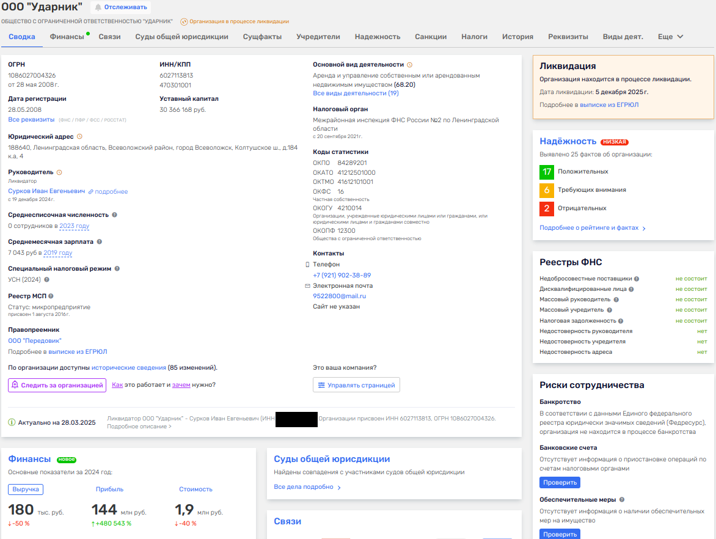Open исторические сведения link
Screen dimensions: 716x539
(x=129, y=368)
